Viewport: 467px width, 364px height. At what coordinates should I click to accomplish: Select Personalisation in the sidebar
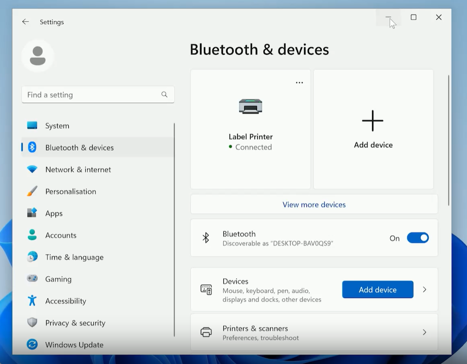[x=71, y=191]
